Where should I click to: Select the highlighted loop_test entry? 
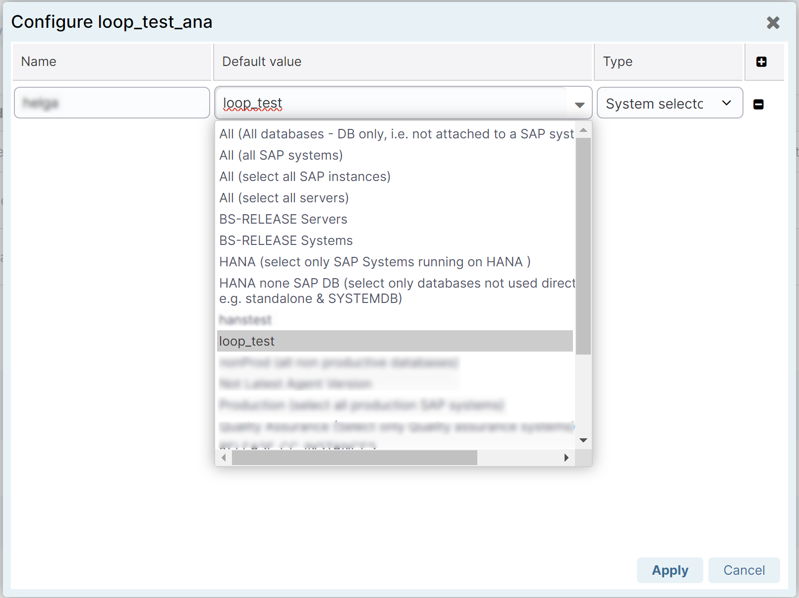point(347,341)
